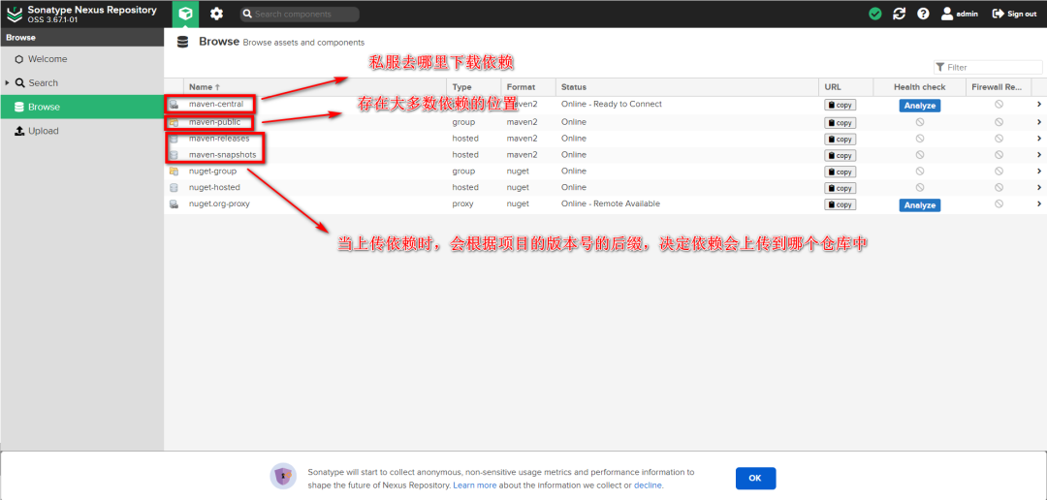The width and height of the screenshot is (1047, 500).
Task: Click maven-public health check disabled icon
Action: coord(919,122)
